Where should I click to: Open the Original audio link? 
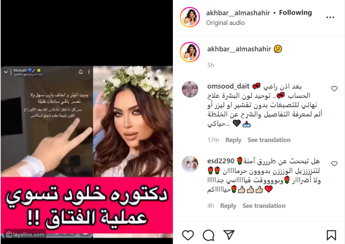tap(225, 23)
